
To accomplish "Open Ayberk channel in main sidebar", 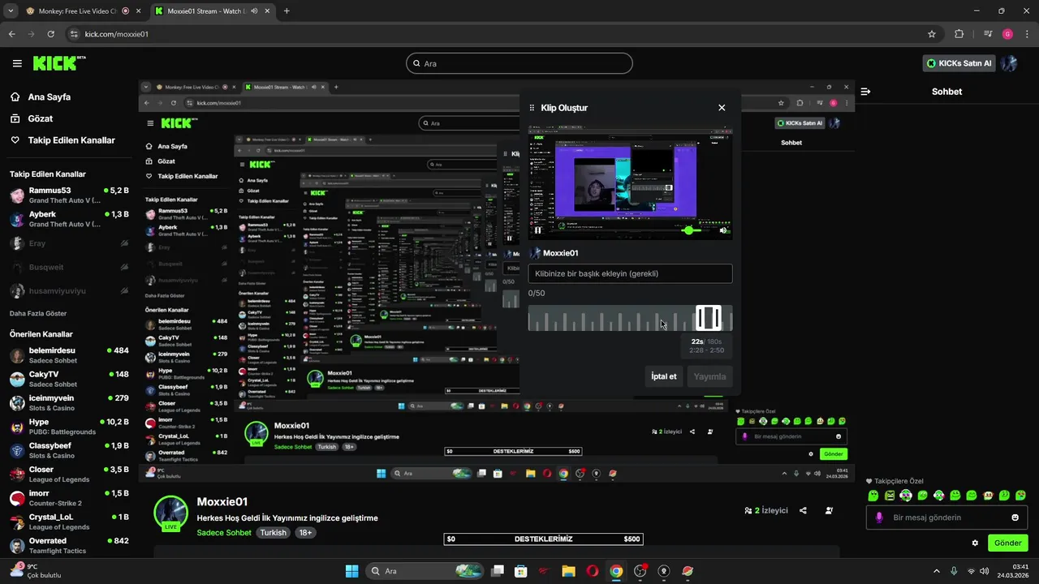I will pyautogui.click(x=69, y=219).
